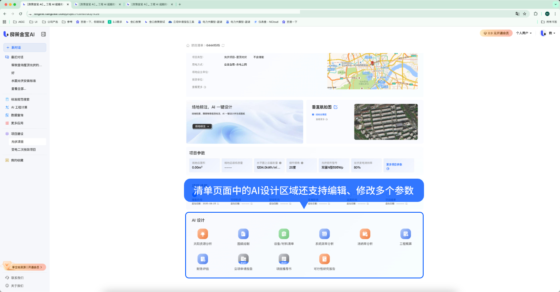Screen dimensions: 560x292
Task: Click the project location map
Action: coord(372,71)
